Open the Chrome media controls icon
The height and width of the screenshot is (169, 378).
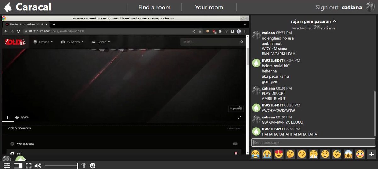tap(226, 31)
